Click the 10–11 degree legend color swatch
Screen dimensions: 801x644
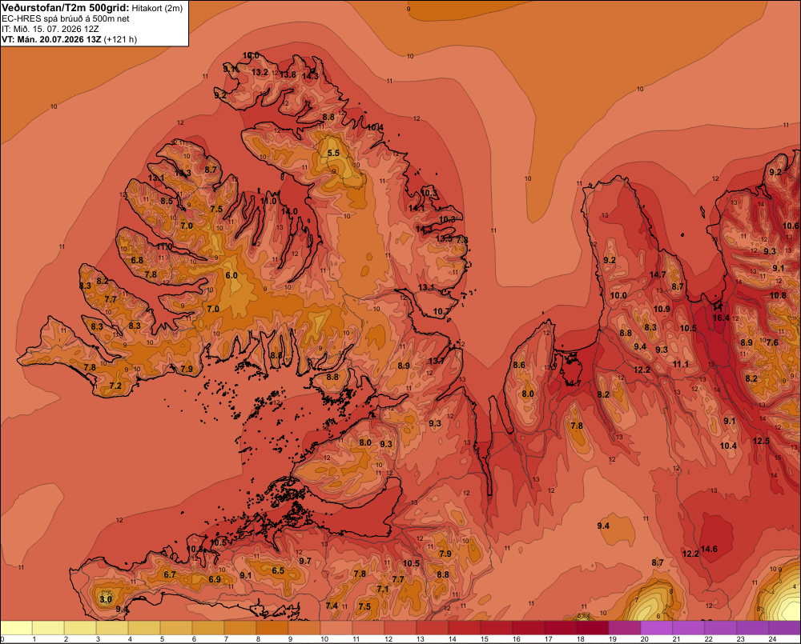(336, 628)
